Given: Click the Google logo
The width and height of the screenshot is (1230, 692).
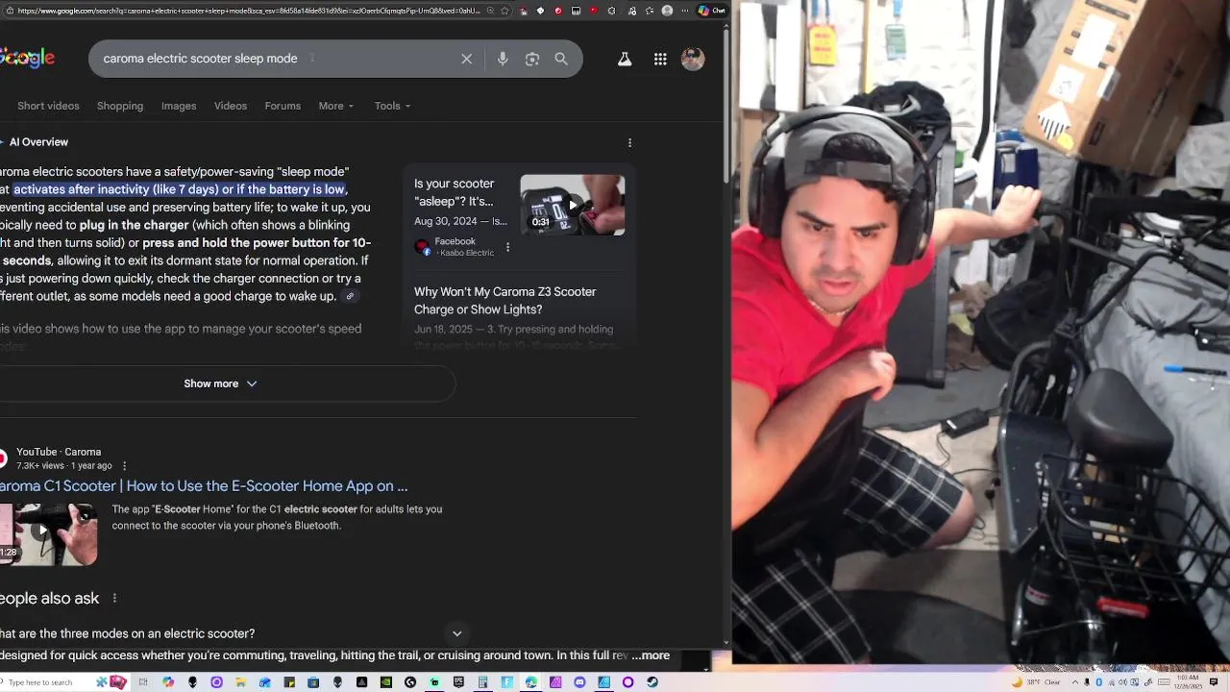Looking at the screenshot, I should (27, 58).
